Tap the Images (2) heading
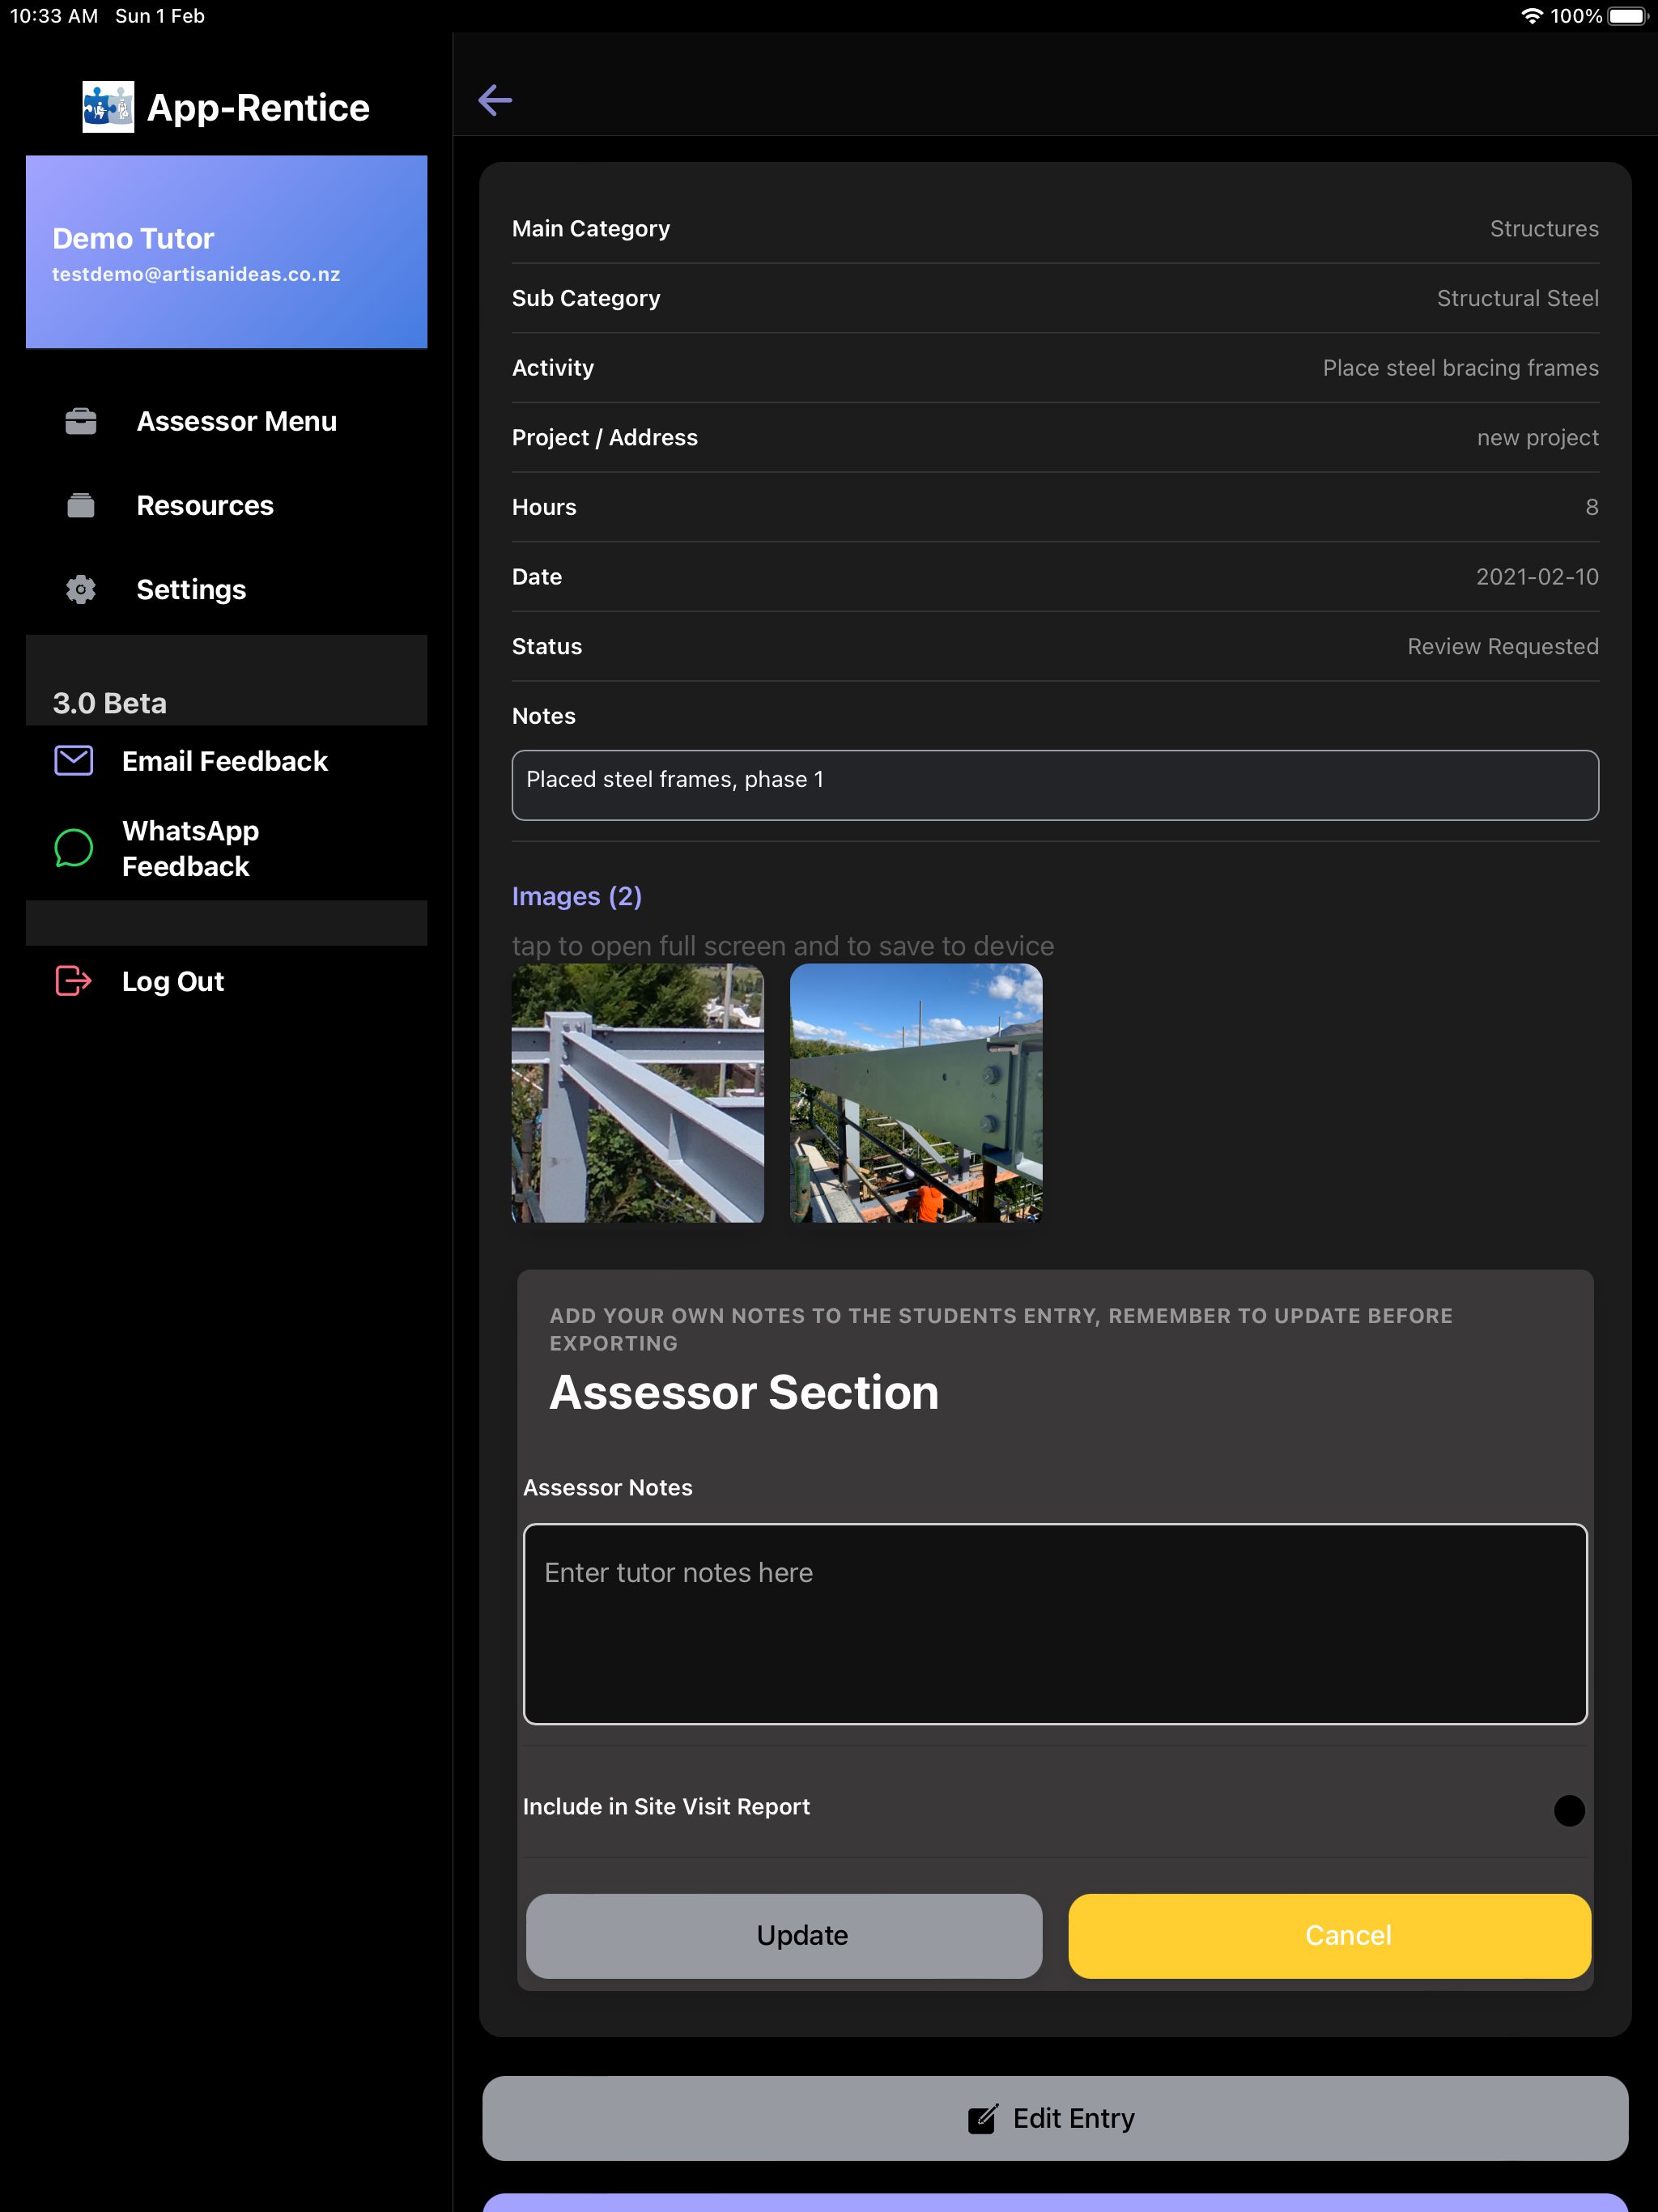1658x2212 pixels. (577, 896)
